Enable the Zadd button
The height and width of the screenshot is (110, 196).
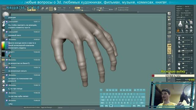point(77,8)
